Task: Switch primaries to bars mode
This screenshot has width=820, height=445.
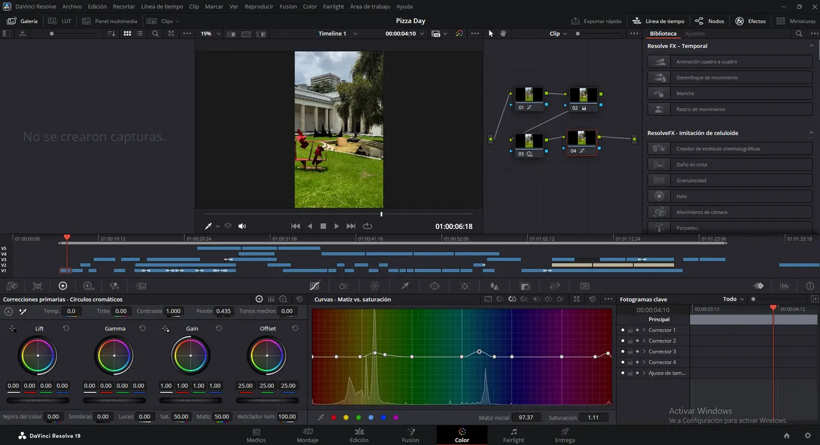Action: tap(271, 299)
